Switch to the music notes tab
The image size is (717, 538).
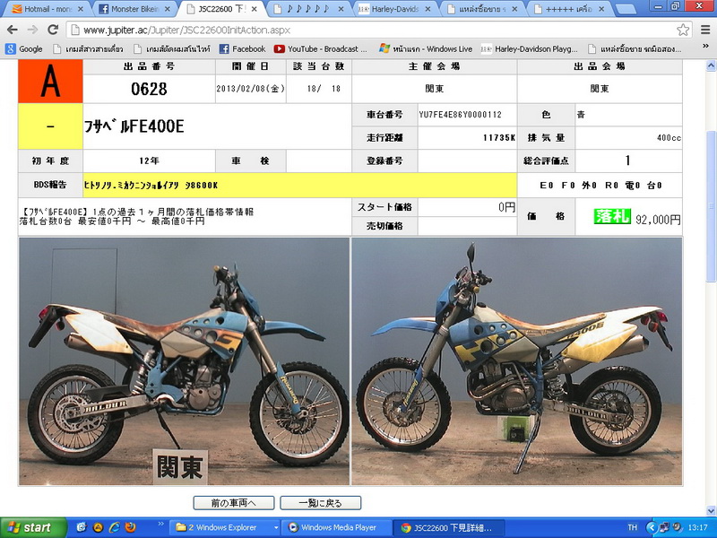coord(307,9)
